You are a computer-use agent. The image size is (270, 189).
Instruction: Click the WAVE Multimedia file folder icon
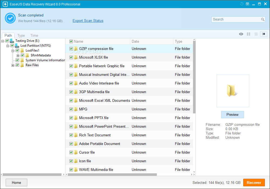76,170
